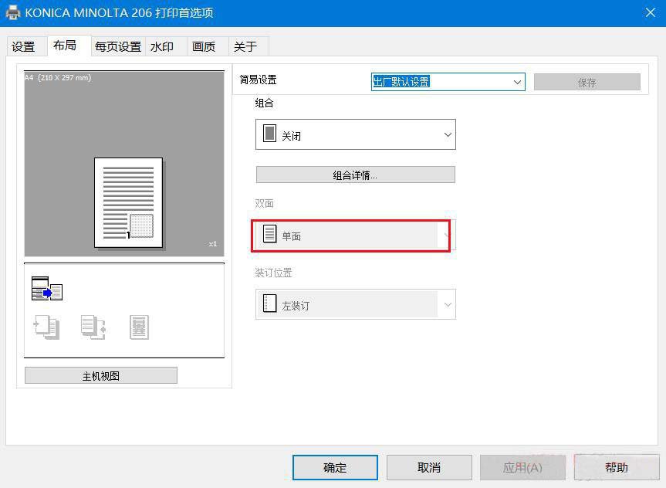Click the 应用(A) button

(x=523, y=468)
